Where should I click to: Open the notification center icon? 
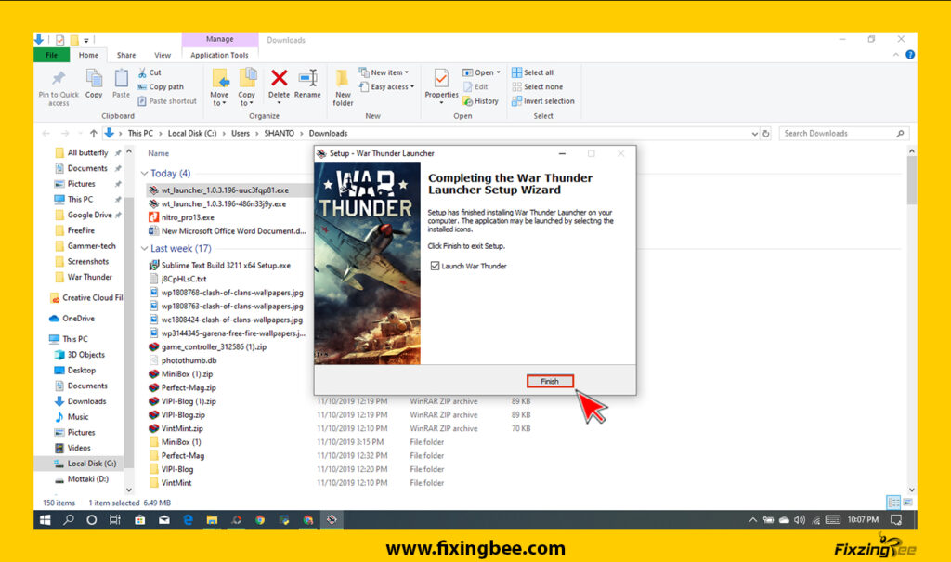[896, 520]
